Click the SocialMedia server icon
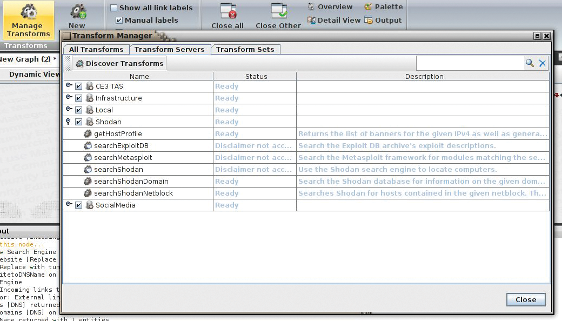This screenshot has width=562, height=321. 90,205
